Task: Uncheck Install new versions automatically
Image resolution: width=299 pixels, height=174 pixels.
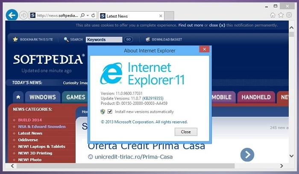Action: tap(110, 112)
